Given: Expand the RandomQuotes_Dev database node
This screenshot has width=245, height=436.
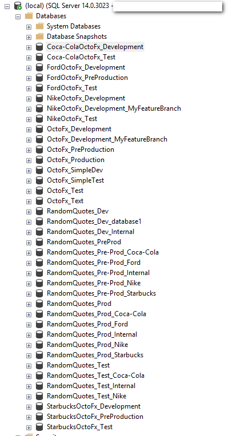Looking at the screenshot, I should [x=29, y=212].
